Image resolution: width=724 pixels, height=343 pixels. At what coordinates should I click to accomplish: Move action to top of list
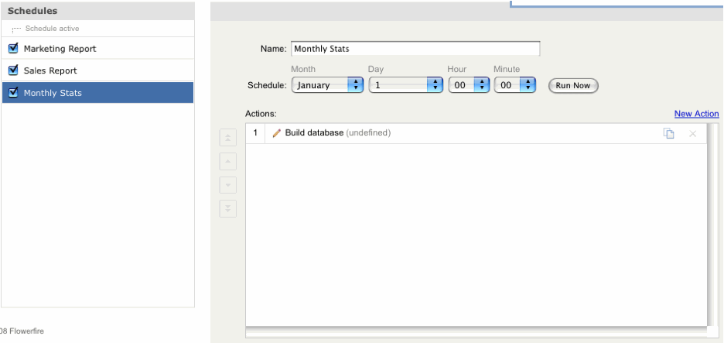tap(228, 138)
